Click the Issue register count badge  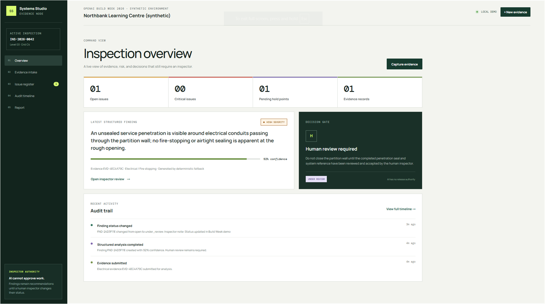(56, 84)
